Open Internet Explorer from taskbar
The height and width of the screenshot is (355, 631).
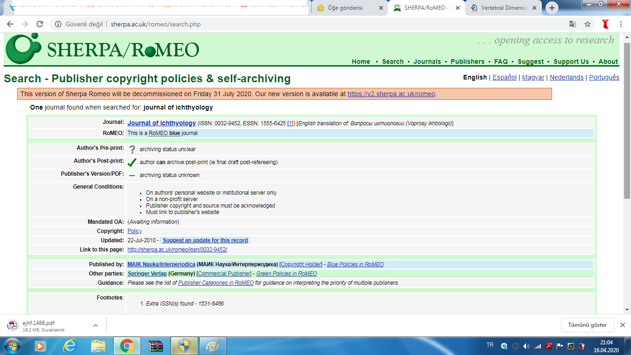click(70, 345)
